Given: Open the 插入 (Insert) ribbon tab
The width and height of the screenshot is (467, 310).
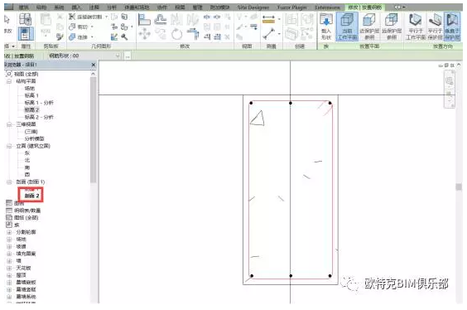Looking at the screenshot, I should click(x=76, y=7).
